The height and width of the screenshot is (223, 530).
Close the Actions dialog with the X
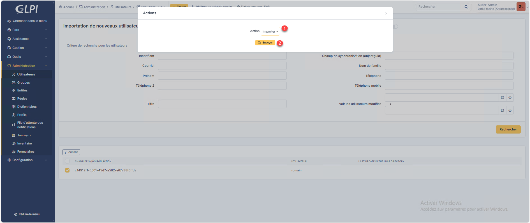[386, 13]
